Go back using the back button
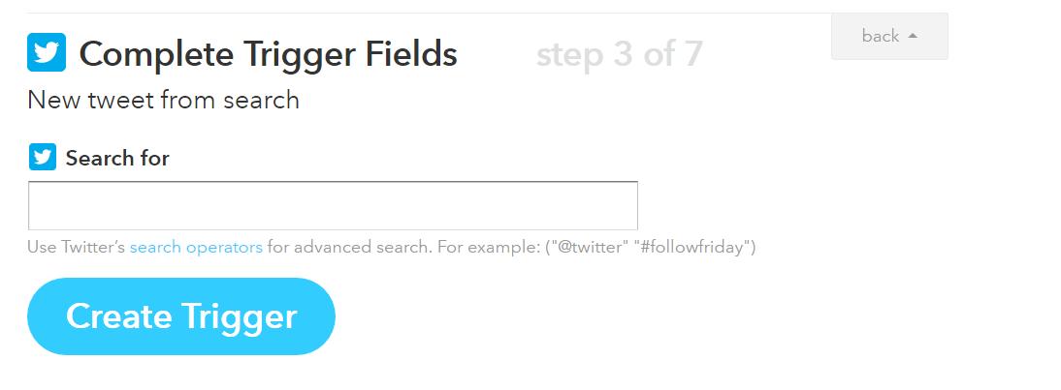The image size is (1061, 390). pyautogui.click(x=889, y=37)
